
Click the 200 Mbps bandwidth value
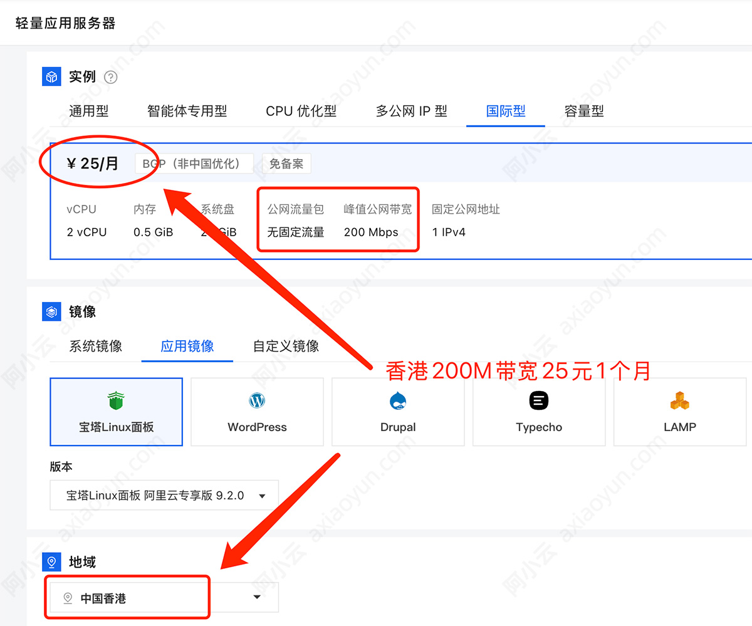click(371, 232)
